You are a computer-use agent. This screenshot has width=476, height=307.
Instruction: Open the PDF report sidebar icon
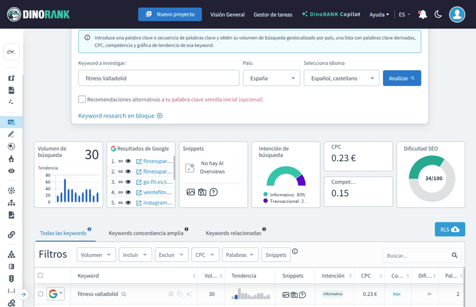[12, 90]
